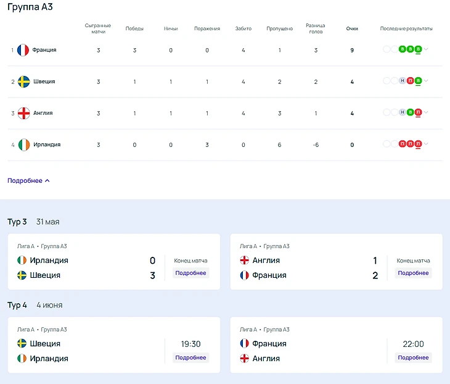
Task: Click Ireland's first red loss badge
Action: [x=403, y=144]
